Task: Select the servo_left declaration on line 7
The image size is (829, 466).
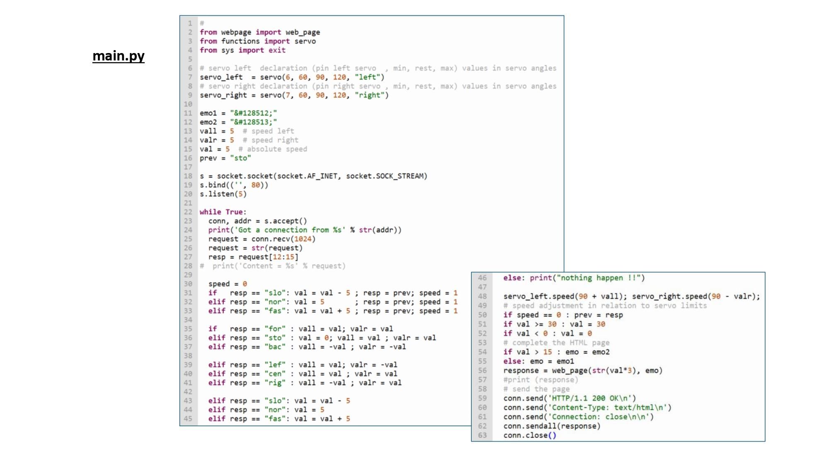Action: (x=292, y=77)
